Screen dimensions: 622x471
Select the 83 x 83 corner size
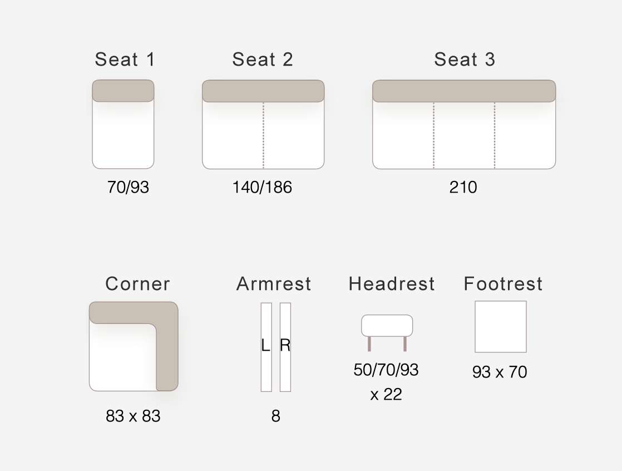(133, 416)
